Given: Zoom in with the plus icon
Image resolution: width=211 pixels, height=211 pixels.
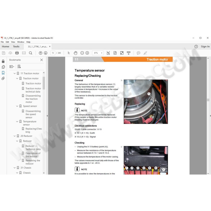Looking at the screenshot, I should coord(87,53).
